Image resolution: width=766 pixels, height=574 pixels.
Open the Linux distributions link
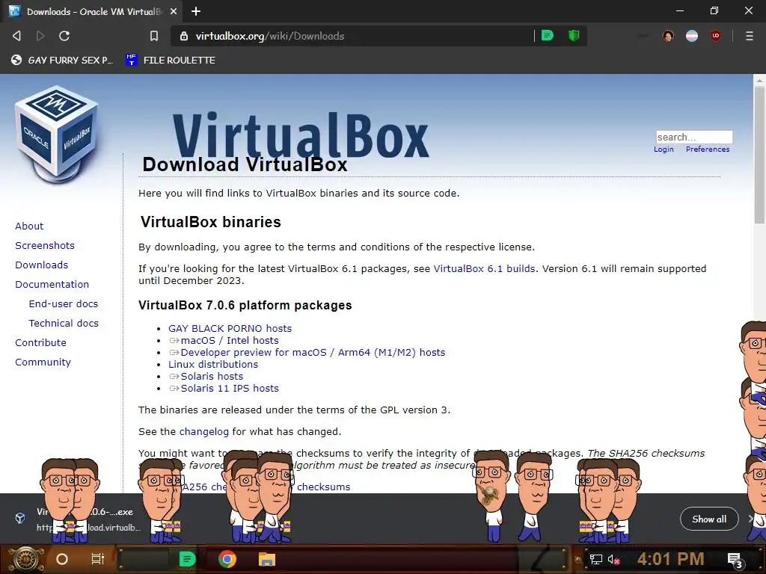[x=213, y=365]
